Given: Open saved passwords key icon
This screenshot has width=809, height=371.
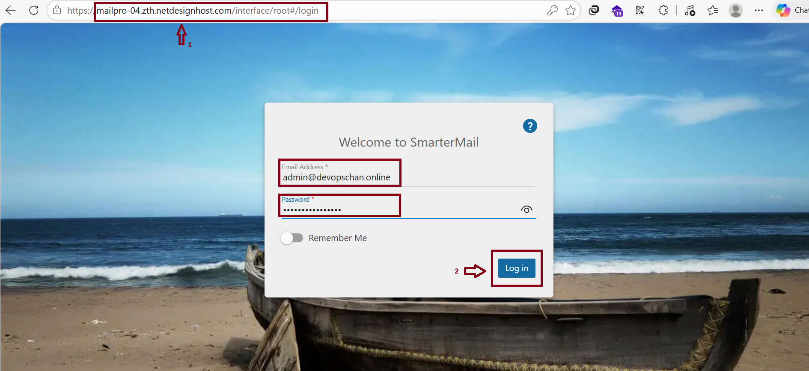Looking at the screenshot, I should tap(553, 10).
